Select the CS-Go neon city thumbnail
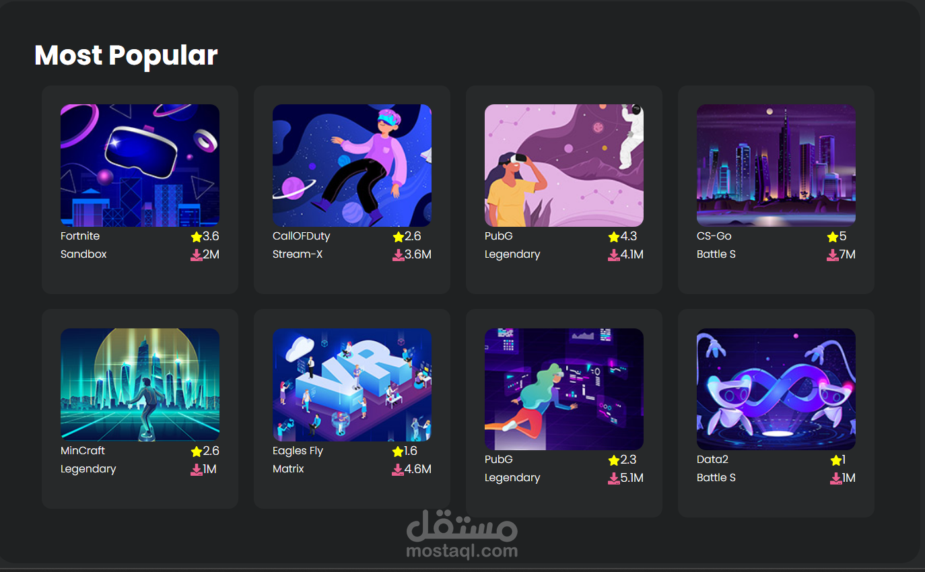Image resolution: width=925 pixels, height=572 pixels. click(x=776, y=166)
